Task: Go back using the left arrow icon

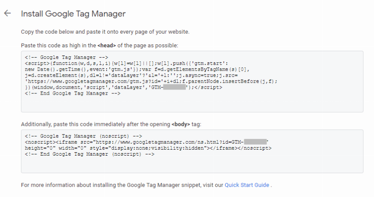Action: pyautogui.click(x=7, y=13)
